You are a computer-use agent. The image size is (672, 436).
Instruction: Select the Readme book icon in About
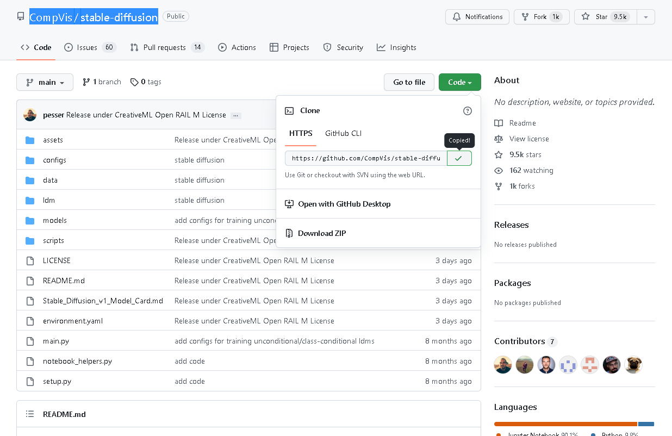(x=499, y=123)
